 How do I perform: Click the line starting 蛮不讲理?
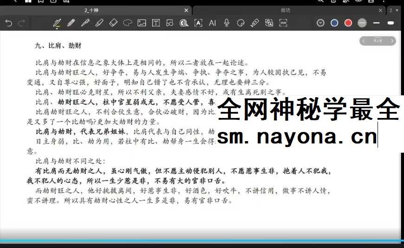coord(130,200)
